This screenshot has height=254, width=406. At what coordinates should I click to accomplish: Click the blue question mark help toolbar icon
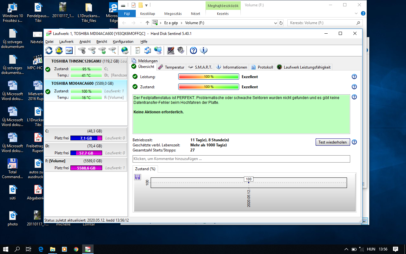click(193, 50)
